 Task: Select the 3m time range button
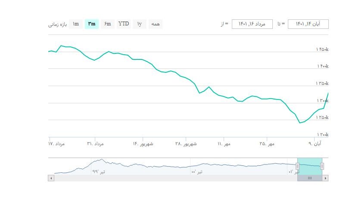click(92, 24)
